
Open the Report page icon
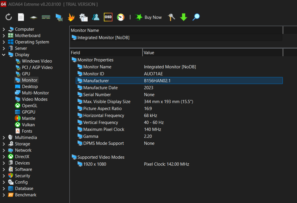21,17
